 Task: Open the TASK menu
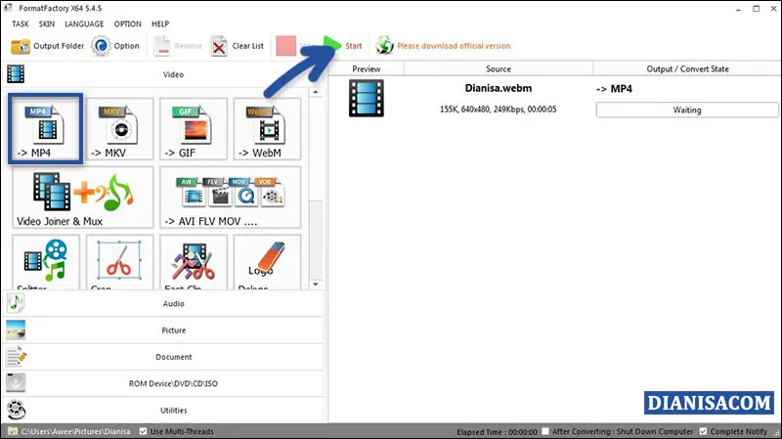[21, 23]
